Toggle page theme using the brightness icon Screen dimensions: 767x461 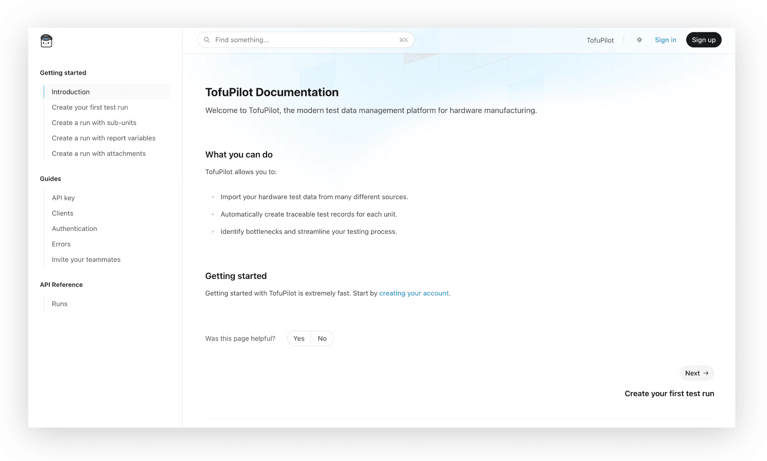click(640, 40)
